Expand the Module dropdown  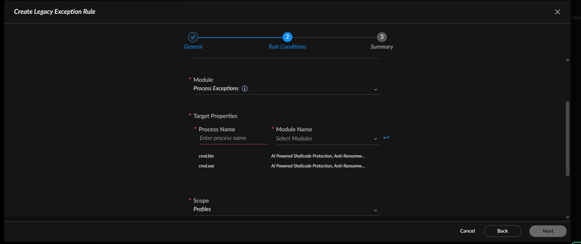click(375, 89)
